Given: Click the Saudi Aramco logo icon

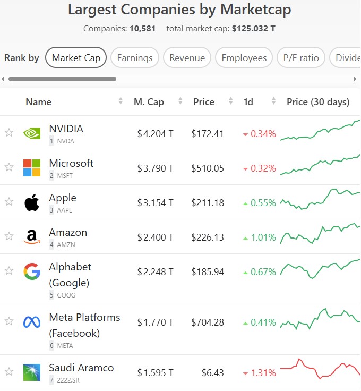Looking at the screenshot, I should coord(32,372).
